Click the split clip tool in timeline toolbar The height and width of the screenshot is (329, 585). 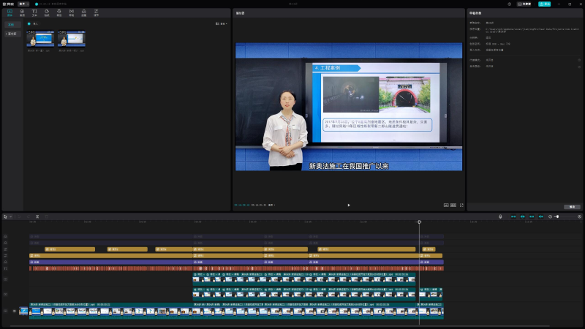[38, 216]
